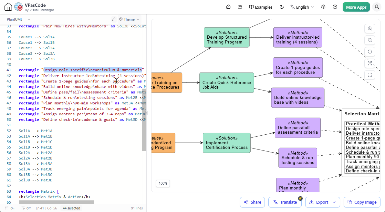Click the "Implement Certification Process" solution node

tap(227, 143)
